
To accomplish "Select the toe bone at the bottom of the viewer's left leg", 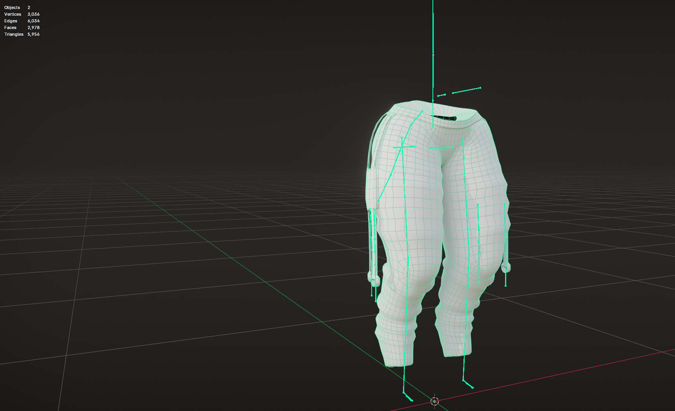I will point(408,396).
